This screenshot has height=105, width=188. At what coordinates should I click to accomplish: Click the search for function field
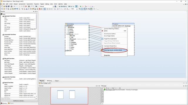[18, 99]
